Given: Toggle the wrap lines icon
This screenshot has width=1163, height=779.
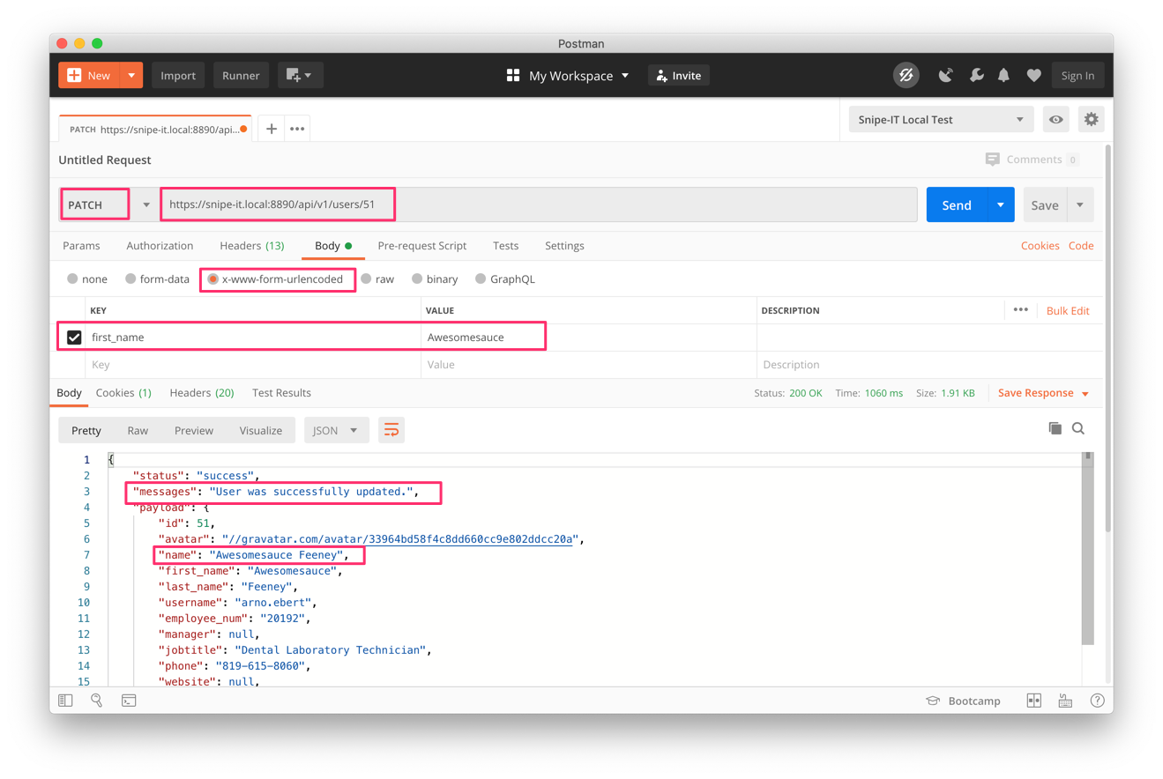Looking at the screenshot, I should point(391,430).
